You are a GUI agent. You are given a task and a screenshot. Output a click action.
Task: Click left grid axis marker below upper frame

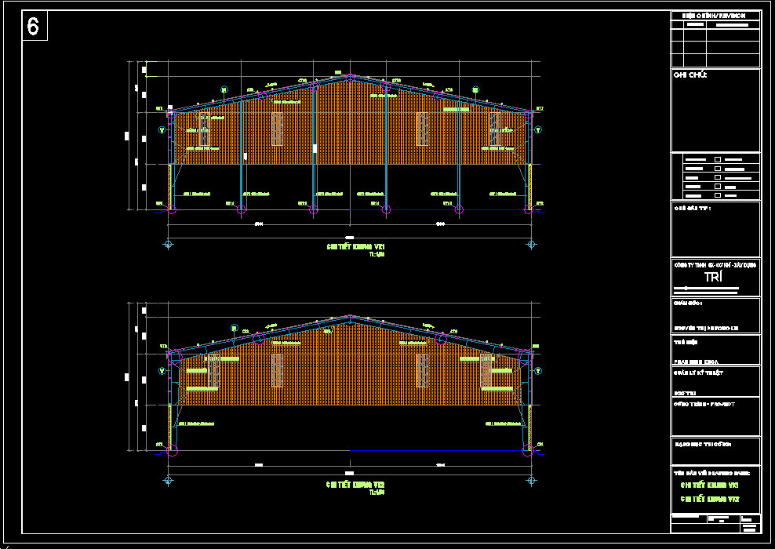(168, 244)
